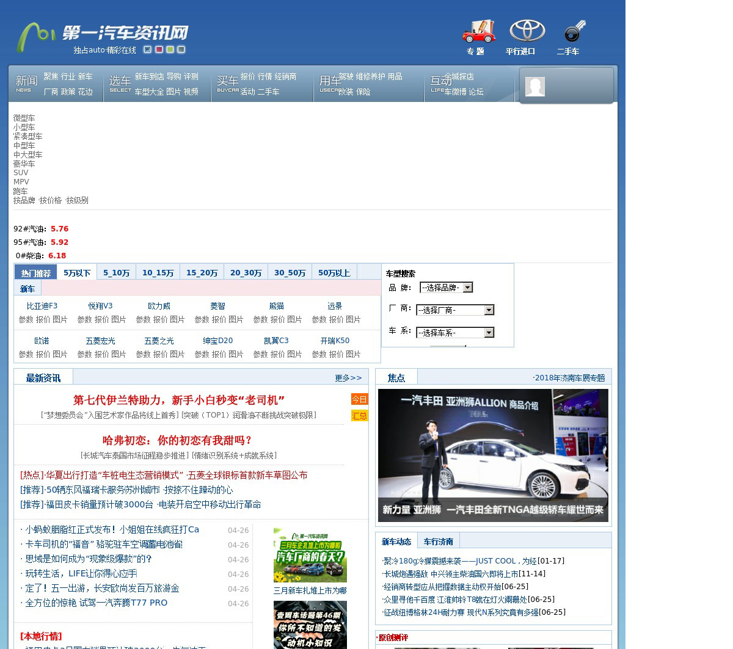Open the 比亚迪F3 car model link
This screenshot has height=649, width=733.
[42, 306]
